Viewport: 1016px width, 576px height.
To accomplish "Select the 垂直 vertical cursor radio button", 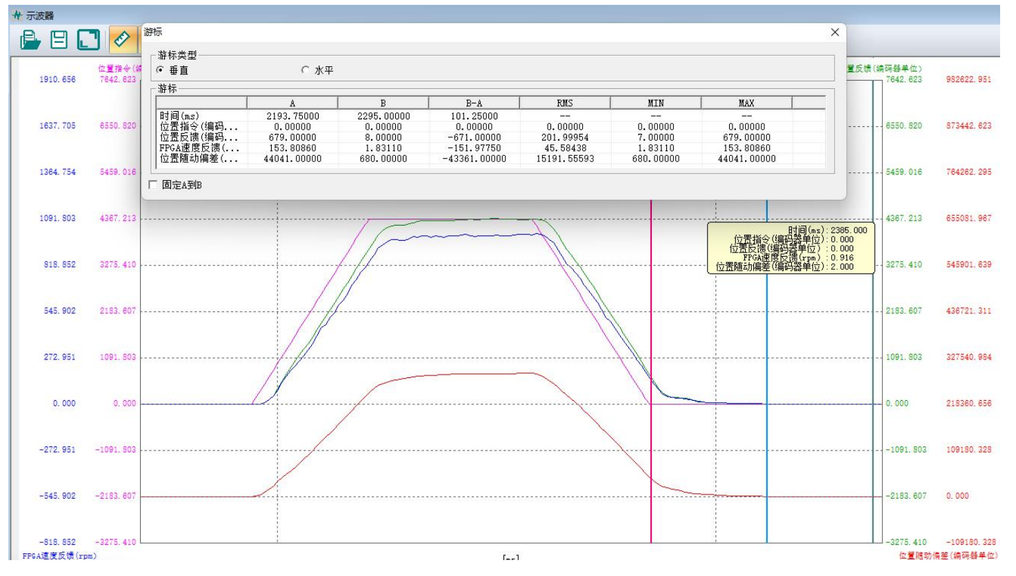I will pyautogui.click(x=161, y=70).
